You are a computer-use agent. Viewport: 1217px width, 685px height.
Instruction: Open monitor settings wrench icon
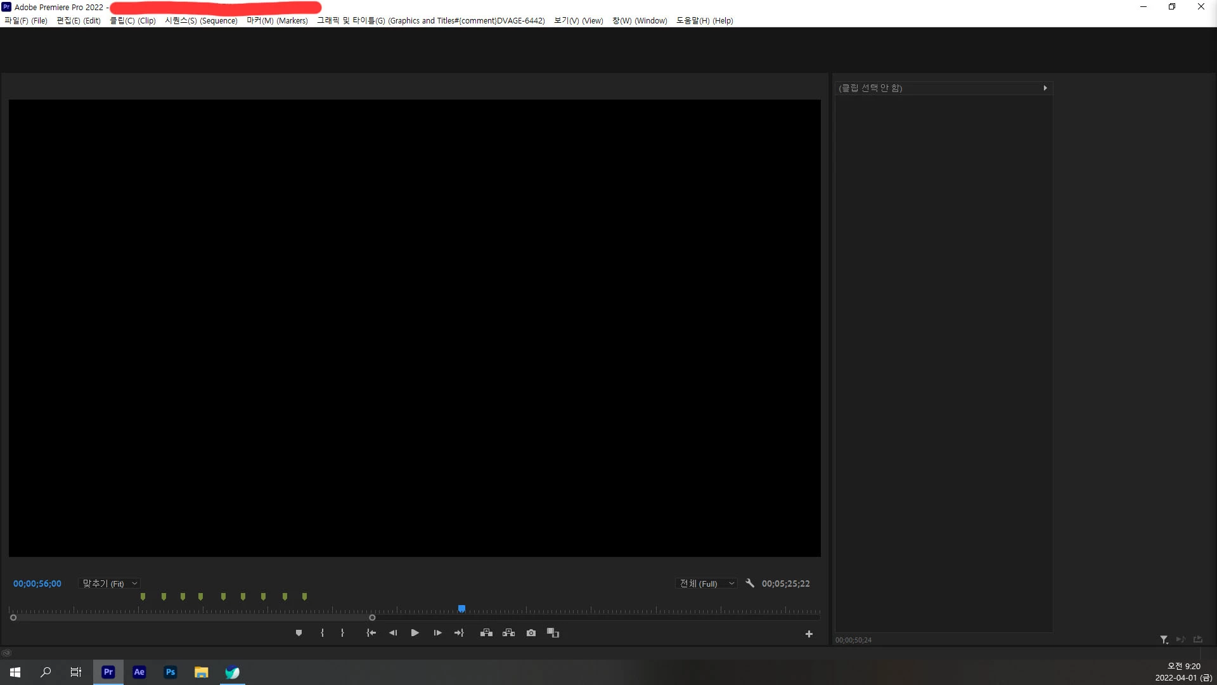click(750, 584)
